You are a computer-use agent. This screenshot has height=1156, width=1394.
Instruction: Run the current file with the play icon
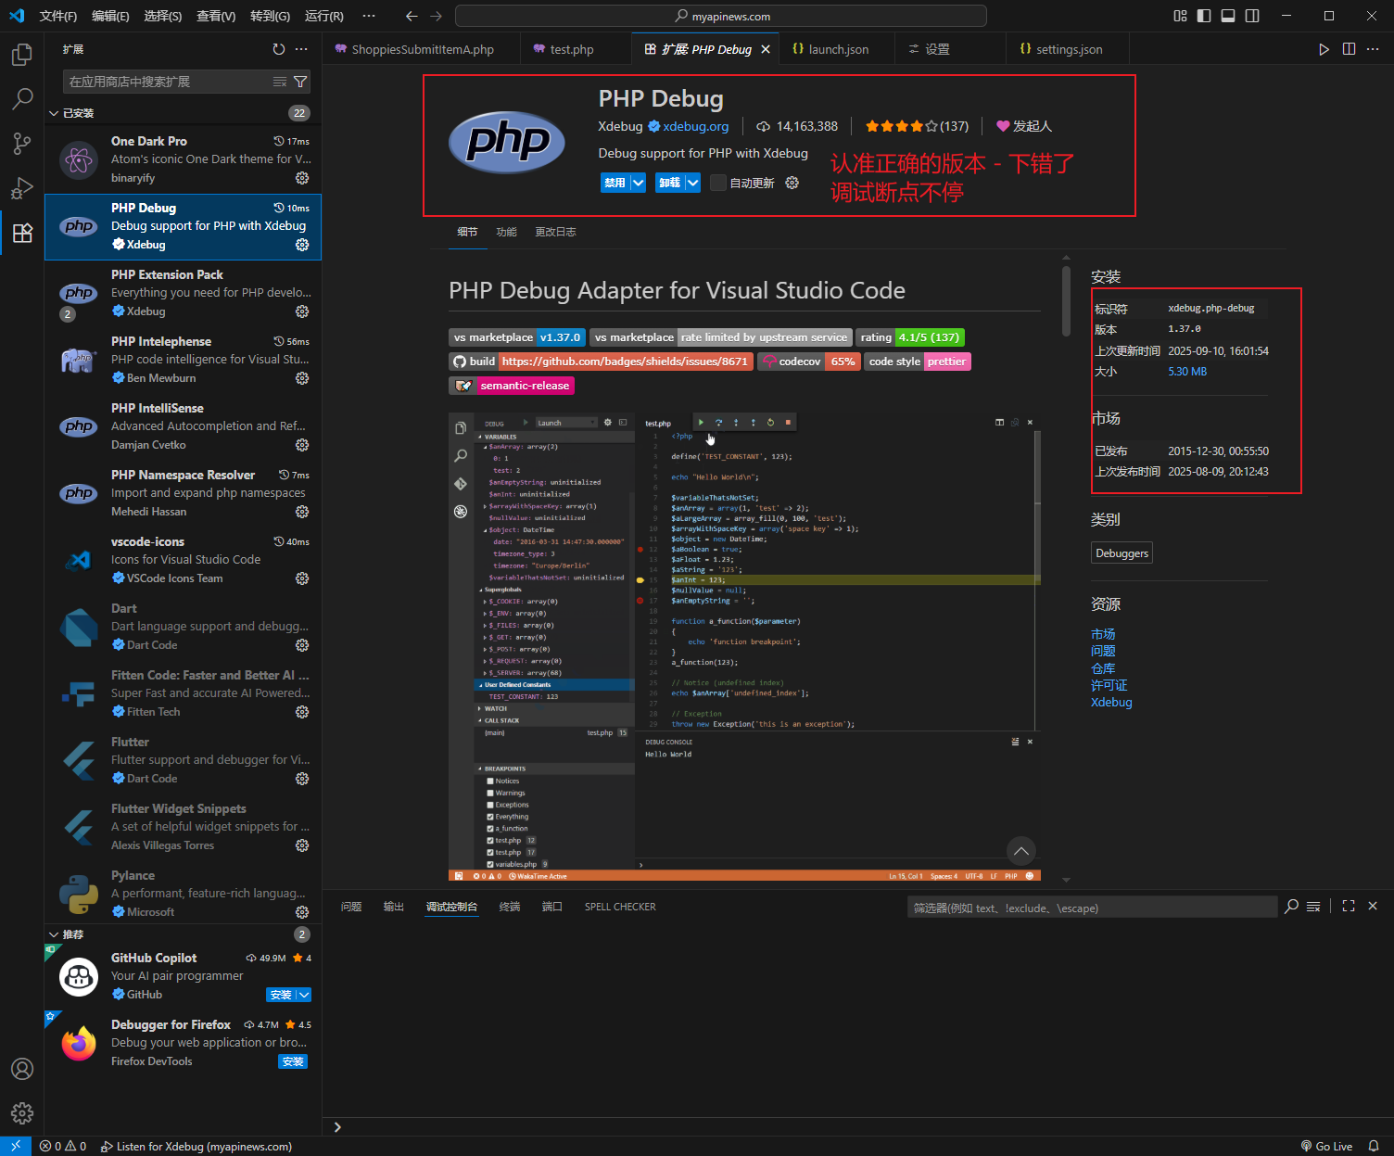1324,49
